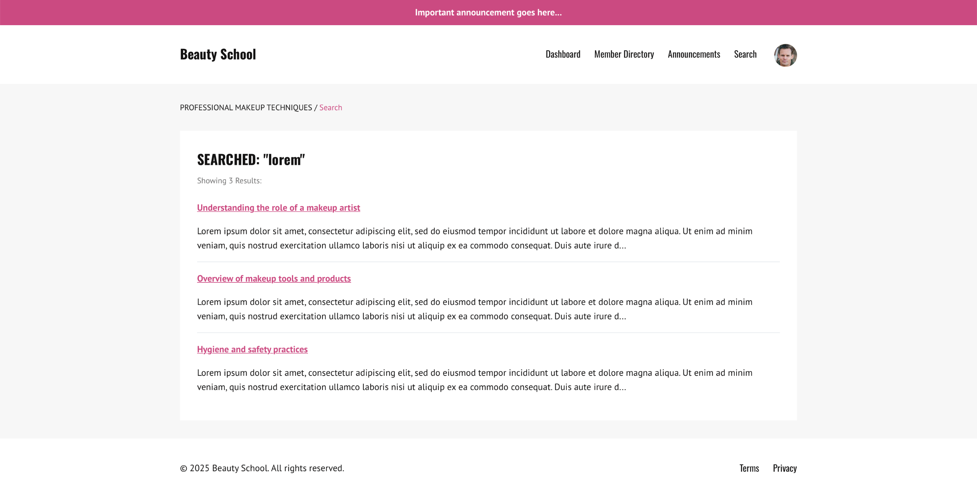977x498 pixels.
Task: Click the Beauty School site logo
Action: (218, 54)
